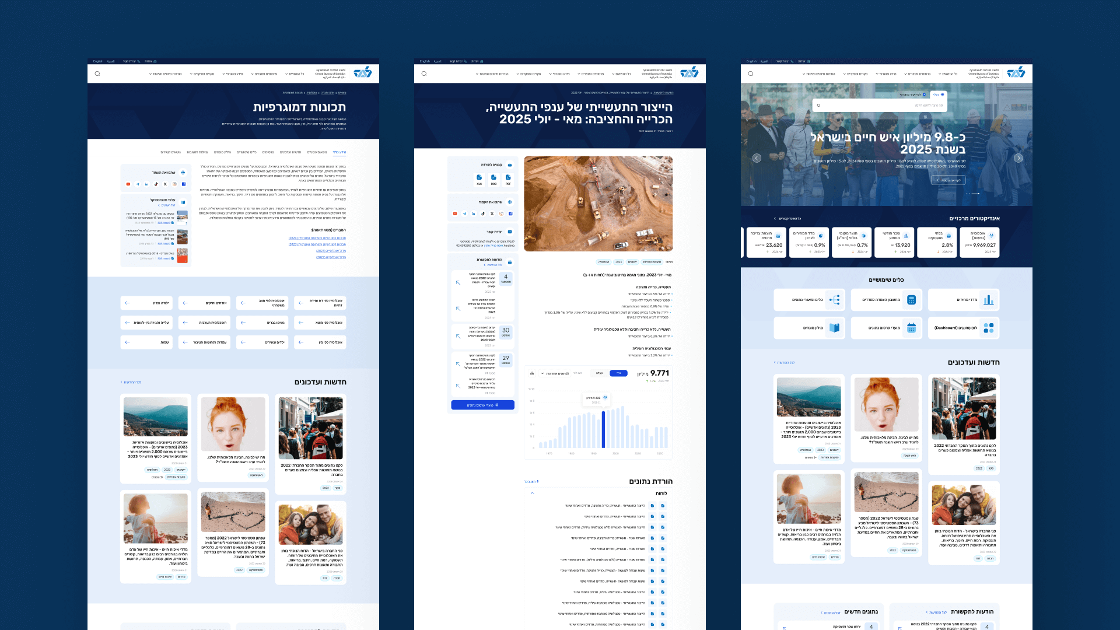Open the quarry aerial photo on industrial page
This screenshot has width=1120, height=630.
[x=598, y=204]
